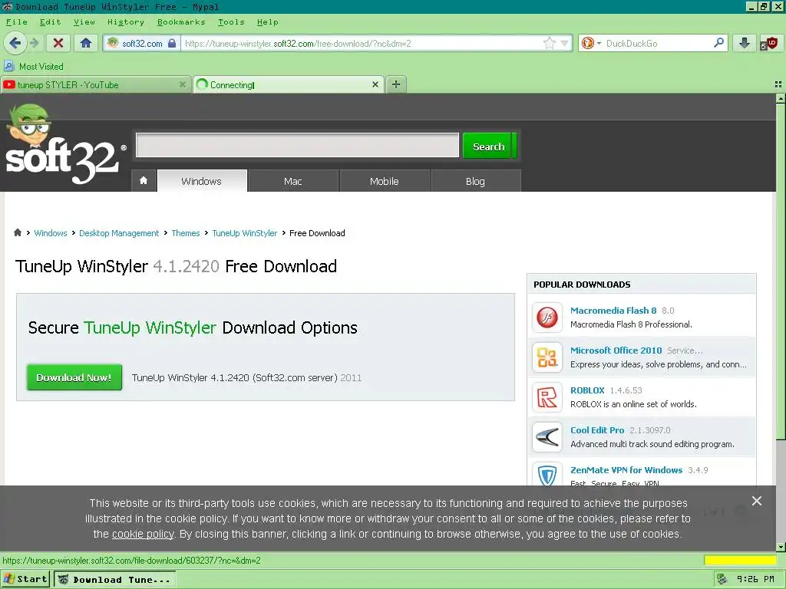The height and width of the screenshot is (589, 786).
Task: Open the History menu
Action: coord(126,22)
